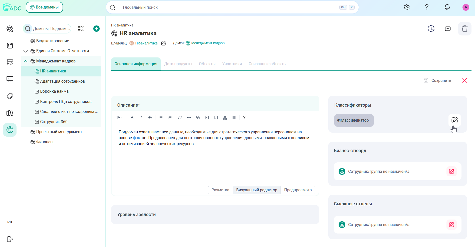Open the tags sidebar icon
Viewport: 475px width, 247px height.
10,96
